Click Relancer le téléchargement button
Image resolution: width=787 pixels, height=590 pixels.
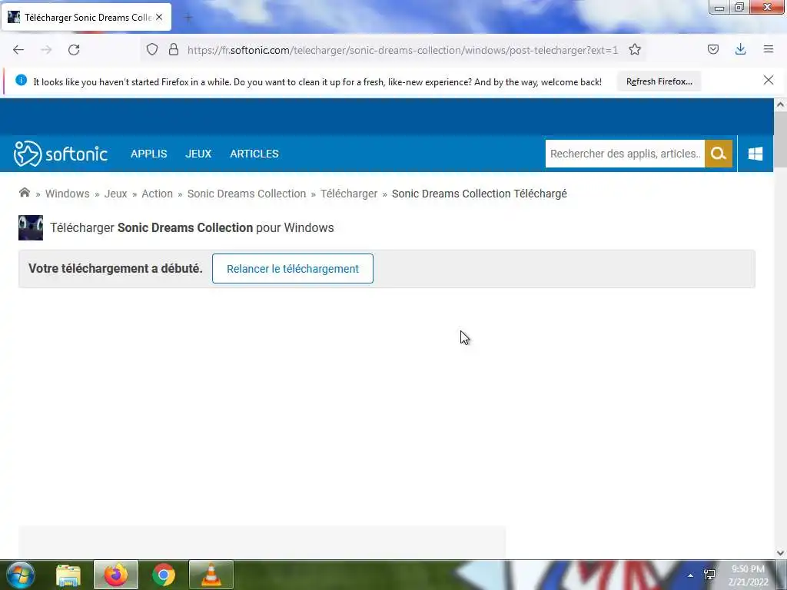click(x=293, y=268)
